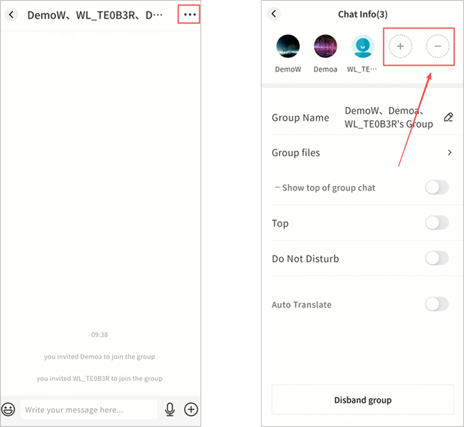The width and height of the screenshot is (464, 427).
Task: Enable Show top of group chat
Action: click(437, 188)
